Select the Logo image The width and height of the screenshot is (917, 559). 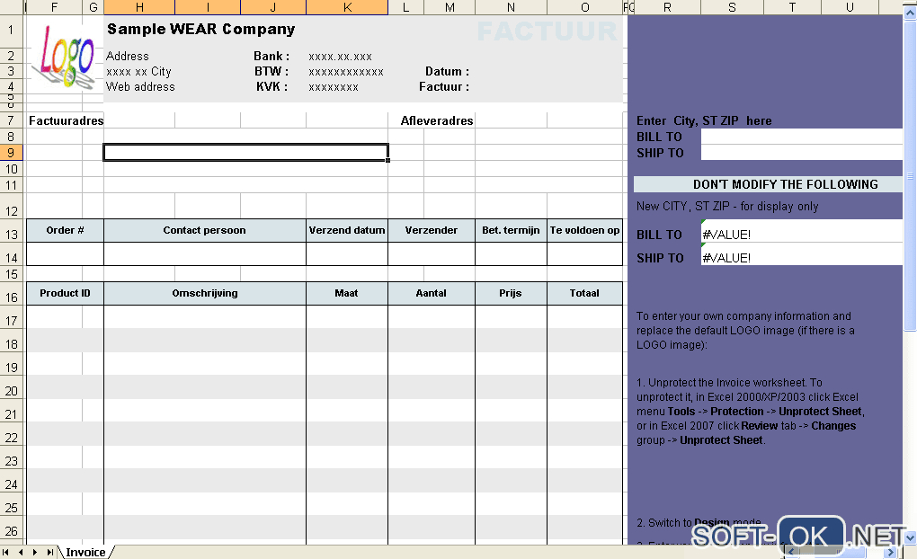click(65, 56)
